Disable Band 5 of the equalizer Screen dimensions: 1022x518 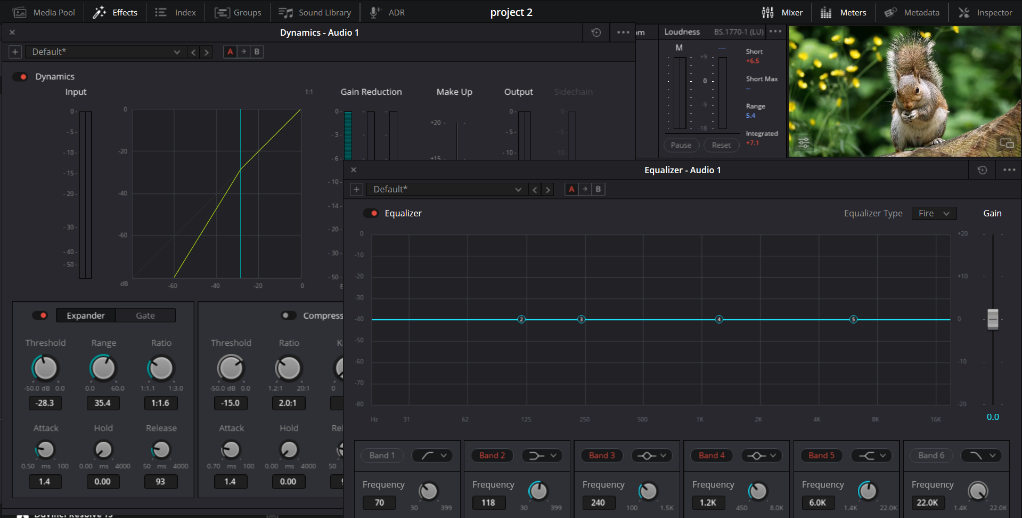(x=821, y=456)
